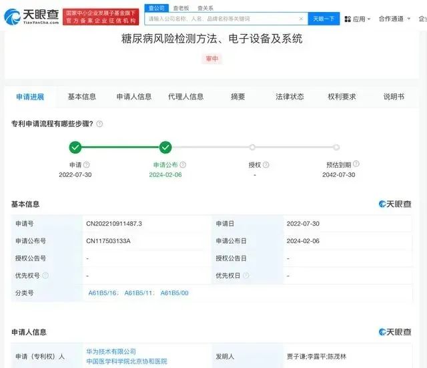This screenshot has width=427, height=368.
Task: Click the green check on 申请 step
Action: coord(75,148)
